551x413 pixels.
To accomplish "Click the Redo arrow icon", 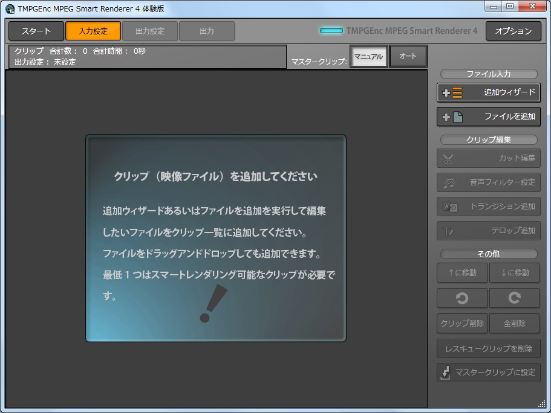I will tap(514, 298).
